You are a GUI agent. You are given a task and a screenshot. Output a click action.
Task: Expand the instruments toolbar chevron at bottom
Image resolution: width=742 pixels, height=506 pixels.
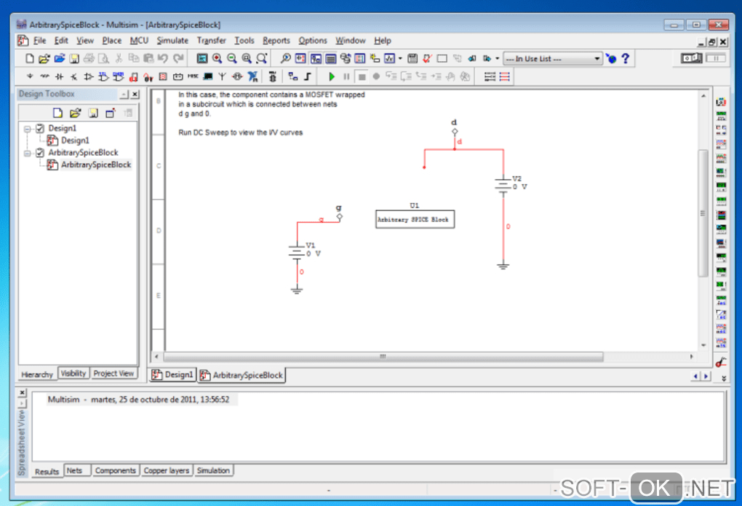pyautogui.click(x=724, y=378)
